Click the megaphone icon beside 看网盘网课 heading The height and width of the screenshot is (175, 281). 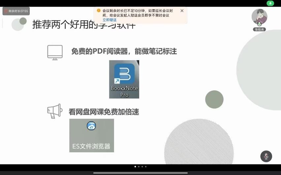(55, 111)
